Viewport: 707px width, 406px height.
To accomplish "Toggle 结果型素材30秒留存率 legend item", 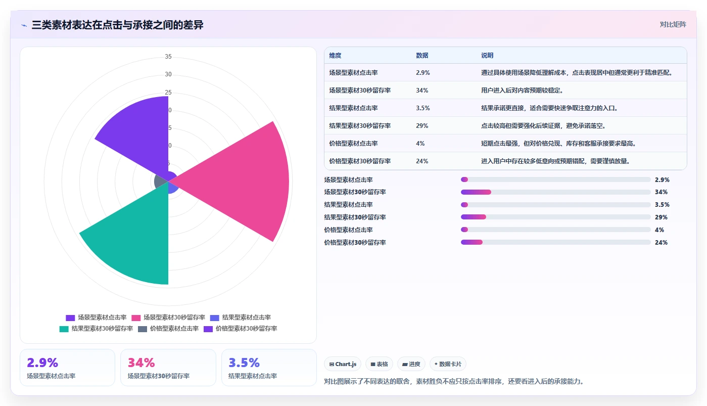I will click(96, 329).
